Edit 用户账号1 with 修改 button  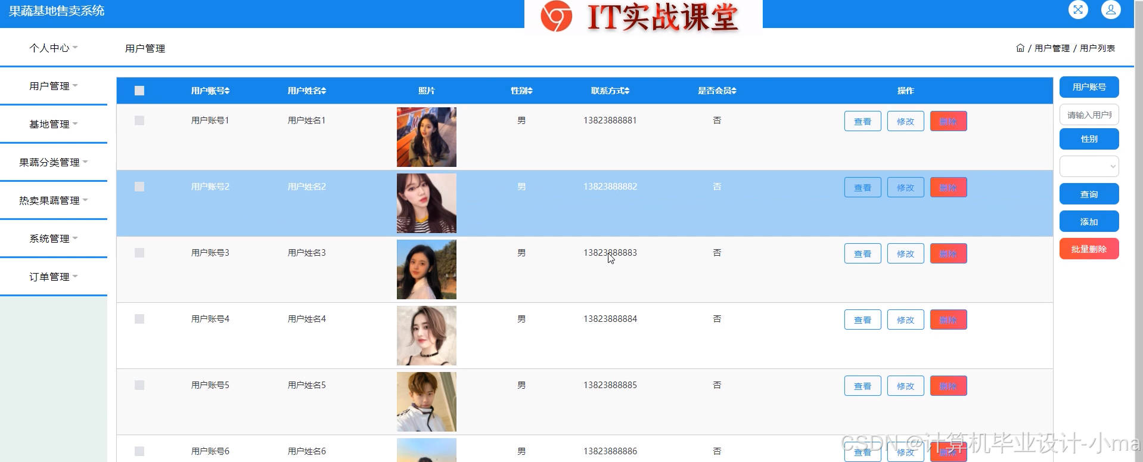click(x=905, y=121)
